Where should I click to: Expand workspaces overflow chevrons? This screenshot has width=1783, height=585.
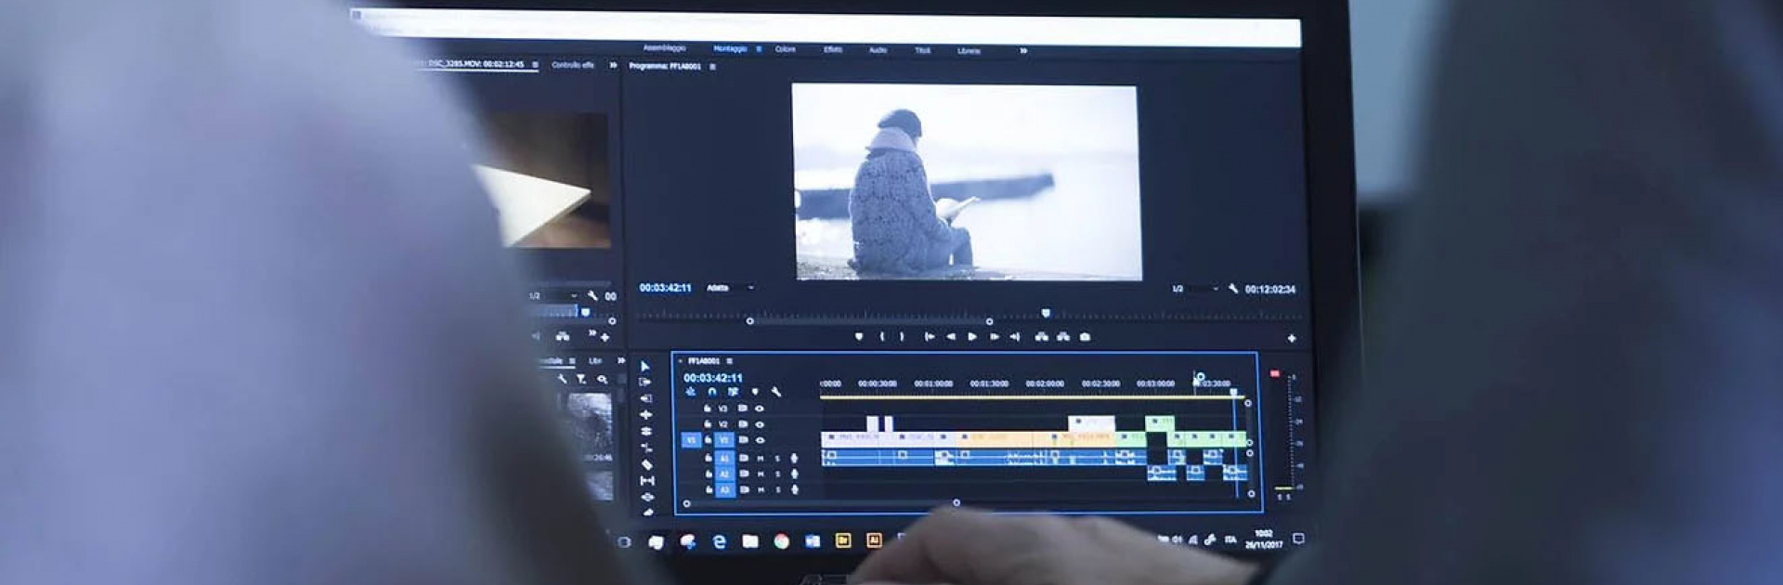coord(1023,50)
